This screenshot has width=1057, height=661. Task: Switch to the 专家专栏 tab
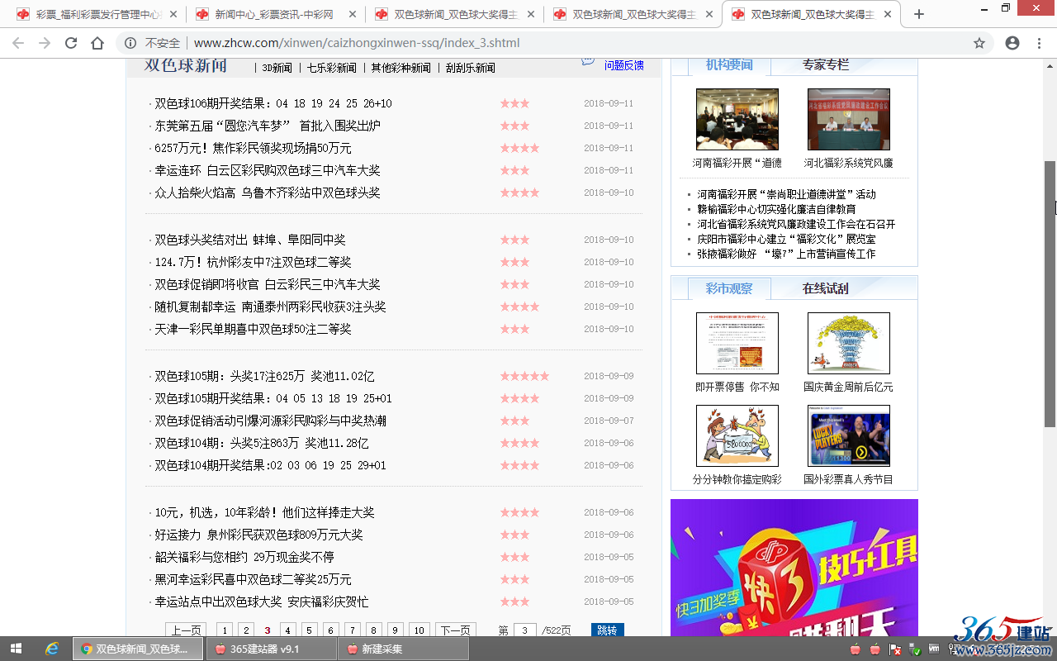(825, 65)
